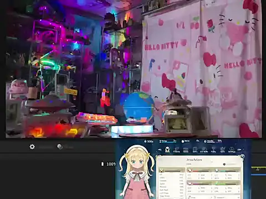Click the crossed swords icon in the stats panel
Image resolution: width=266 pixels, height=199 pixels.
(162, 170)
